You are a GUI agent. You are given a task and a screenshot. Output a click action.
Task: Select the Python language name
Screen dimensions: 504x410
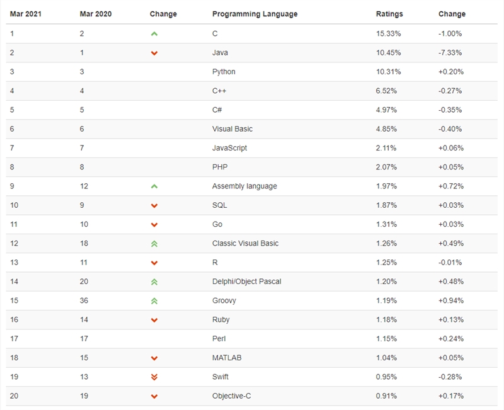pos(224,72)
